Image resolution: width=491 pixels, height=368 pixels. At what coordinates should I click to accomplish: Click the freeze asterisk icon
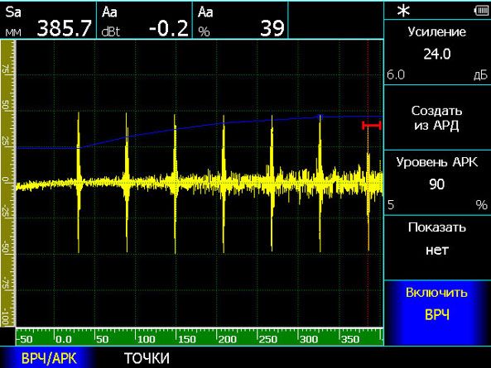coord(403,11)
